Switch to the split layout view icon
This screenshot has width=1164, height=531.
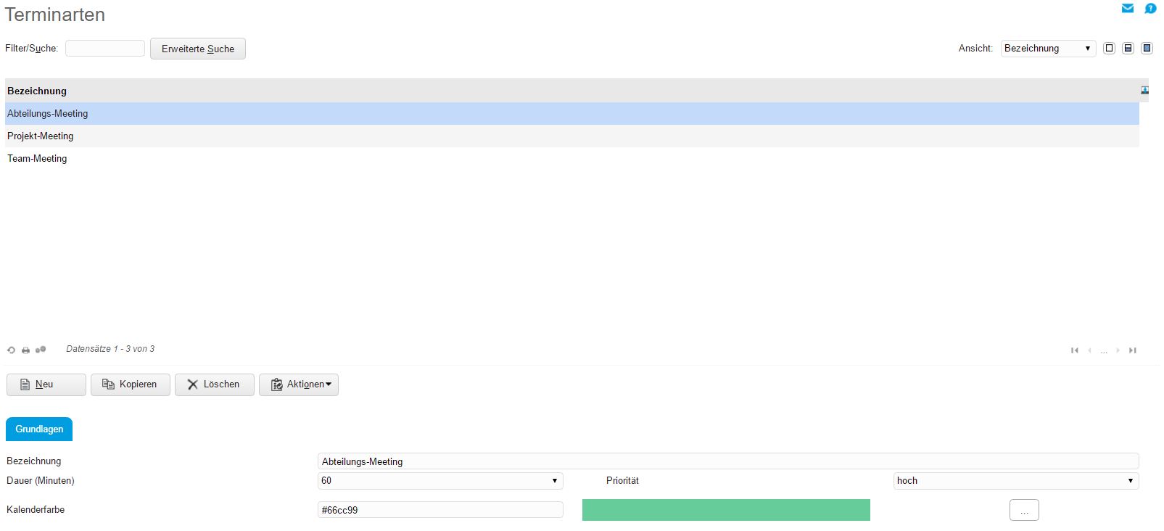tap(1128, 49)
